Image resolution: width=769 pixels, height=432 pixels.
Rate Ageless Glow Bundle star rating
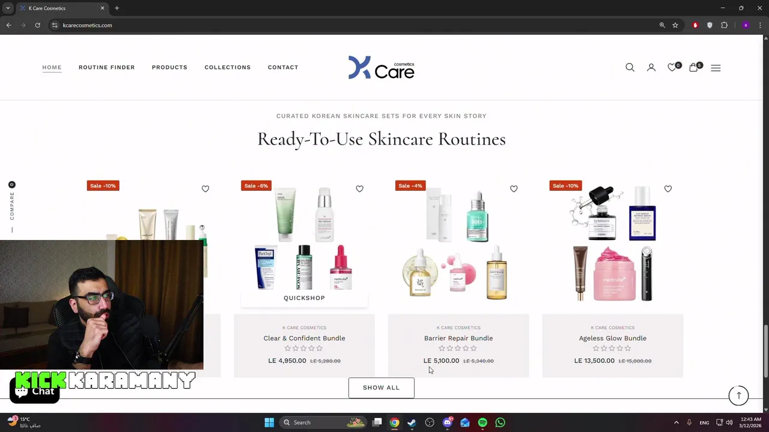[x=613, y=349]
